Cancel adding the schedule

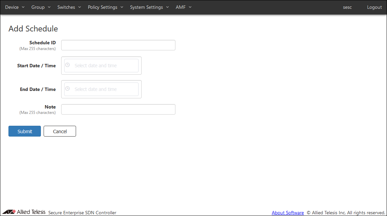[x=60, y=131]
